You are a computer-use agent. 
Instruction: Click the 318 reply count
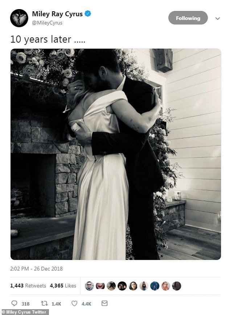(x=25, y=303)
